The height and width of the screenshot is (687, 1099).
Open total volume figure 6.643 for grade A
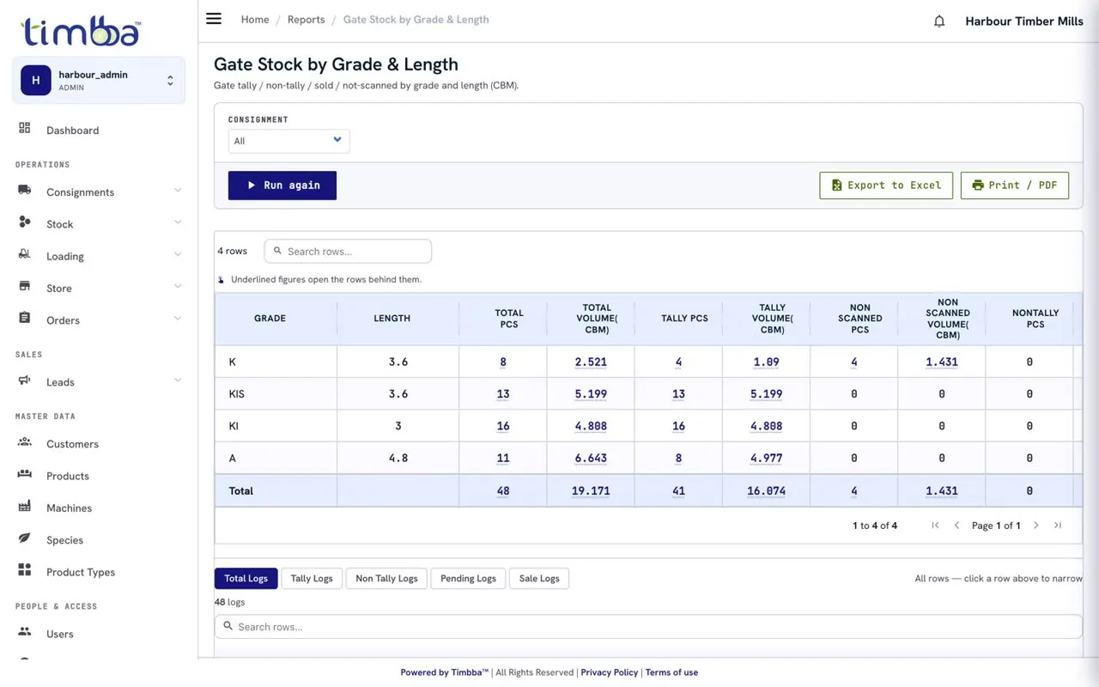tap(591, 459)
